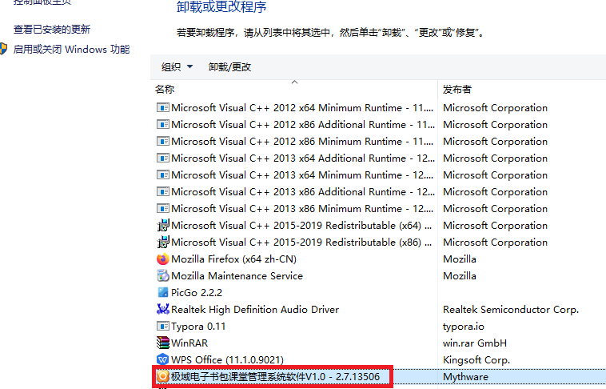This screenshot has width=606, height=389.
Task: Click publisher typora.io
Action: (464, 327)
